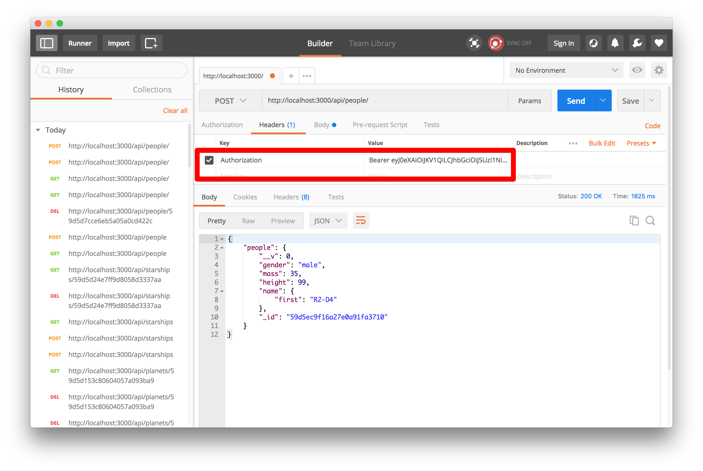
Task: Click the red sync status icon
Action: point(495,43)
